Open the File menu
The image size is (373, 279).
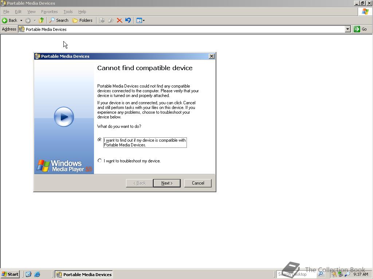point(6,12)
